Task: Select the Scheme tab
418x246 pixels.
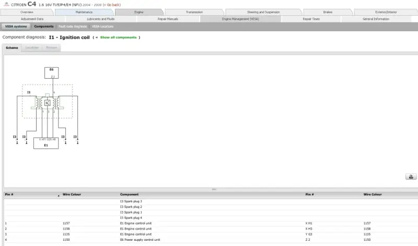Action: [x=12, y=48]
